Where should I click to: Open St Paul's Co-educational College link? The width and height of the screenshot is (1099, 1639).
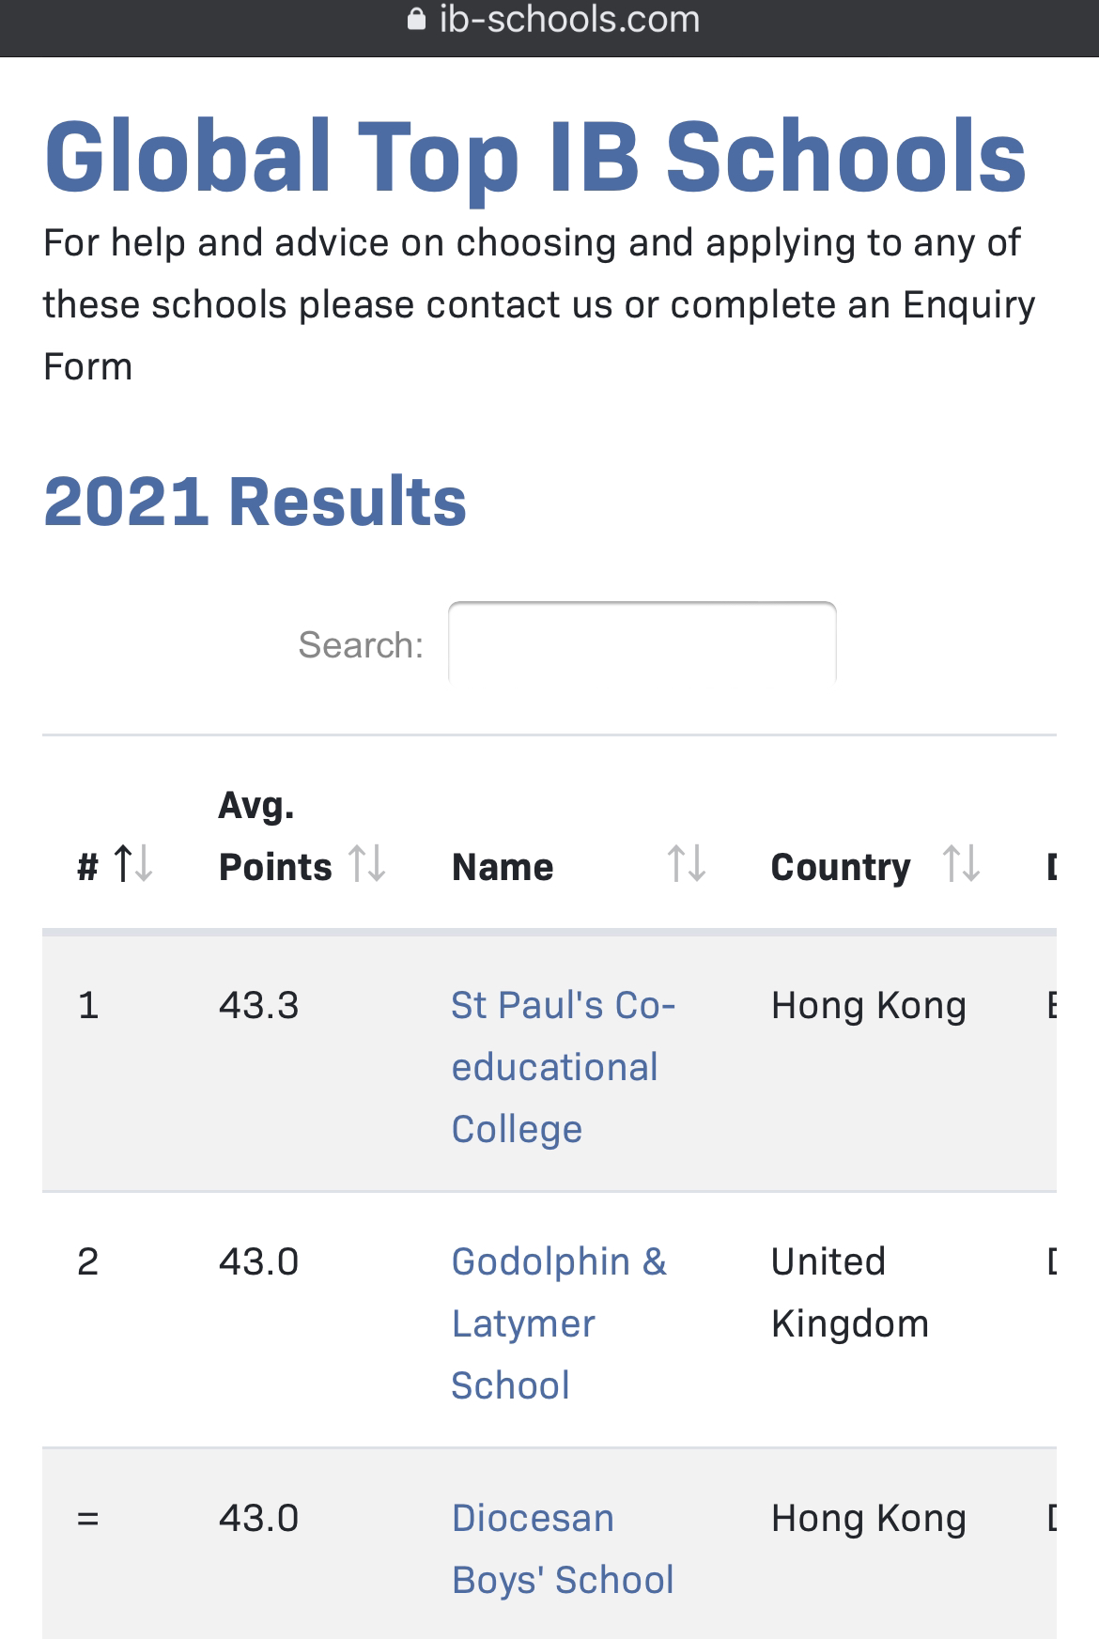(x=564, y=1067)
